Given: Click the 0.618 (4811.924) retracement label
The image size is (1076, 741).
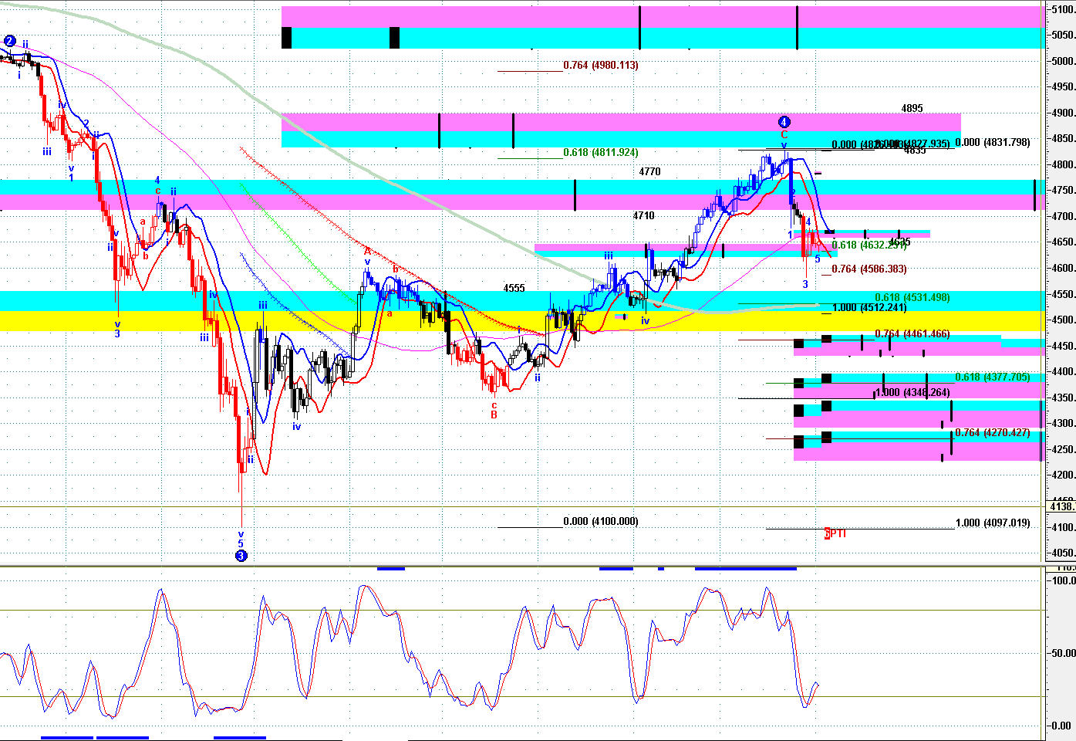Looking at the screenshot, I should 600,153.
